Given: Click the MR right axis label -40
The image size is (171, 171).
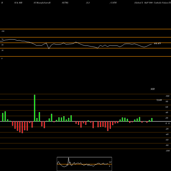Looking at the screenshot, I should click(167, 134).
